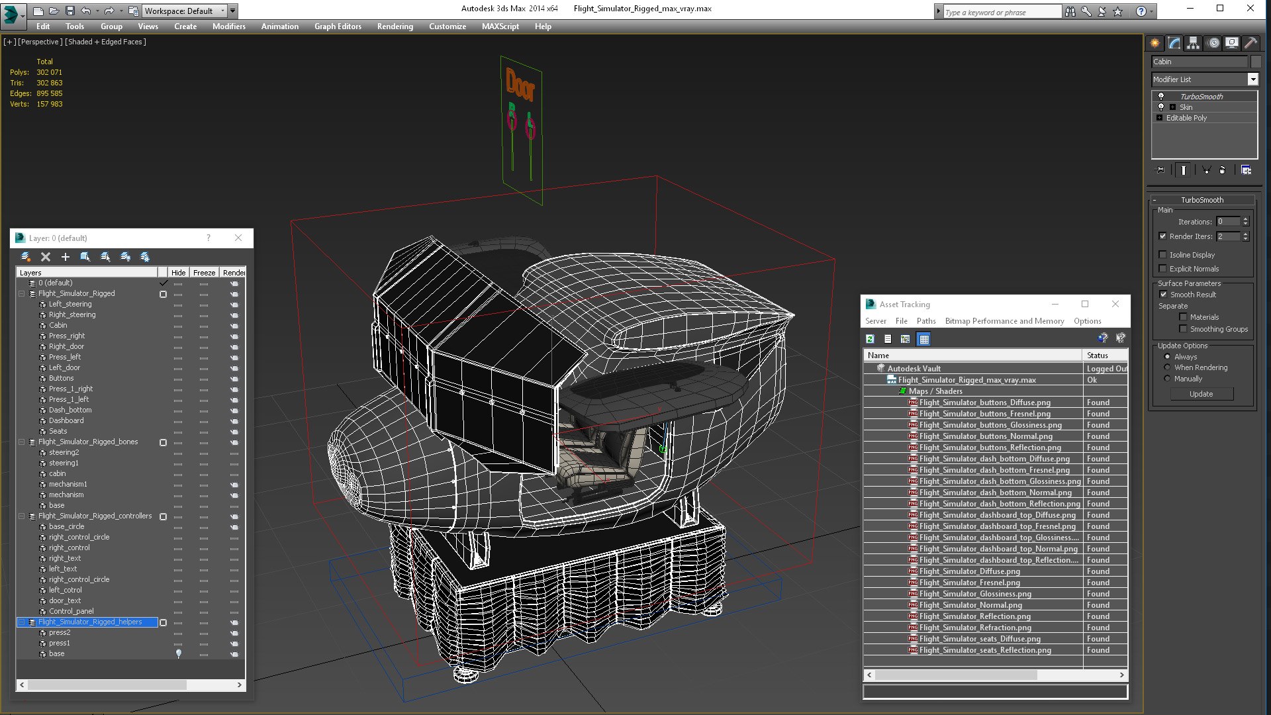Click Select Highlighted Objects and Layers icon
This screenshot has height=715, width=1271.
point(85,257)
